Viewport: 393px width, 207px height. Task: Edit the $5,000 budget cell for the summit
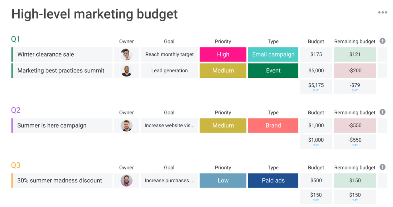click(x=316, y=70)
